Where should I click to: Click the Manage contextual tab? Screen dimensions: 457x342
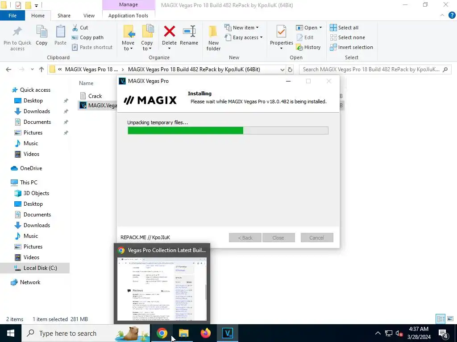(x=128, y=4)
